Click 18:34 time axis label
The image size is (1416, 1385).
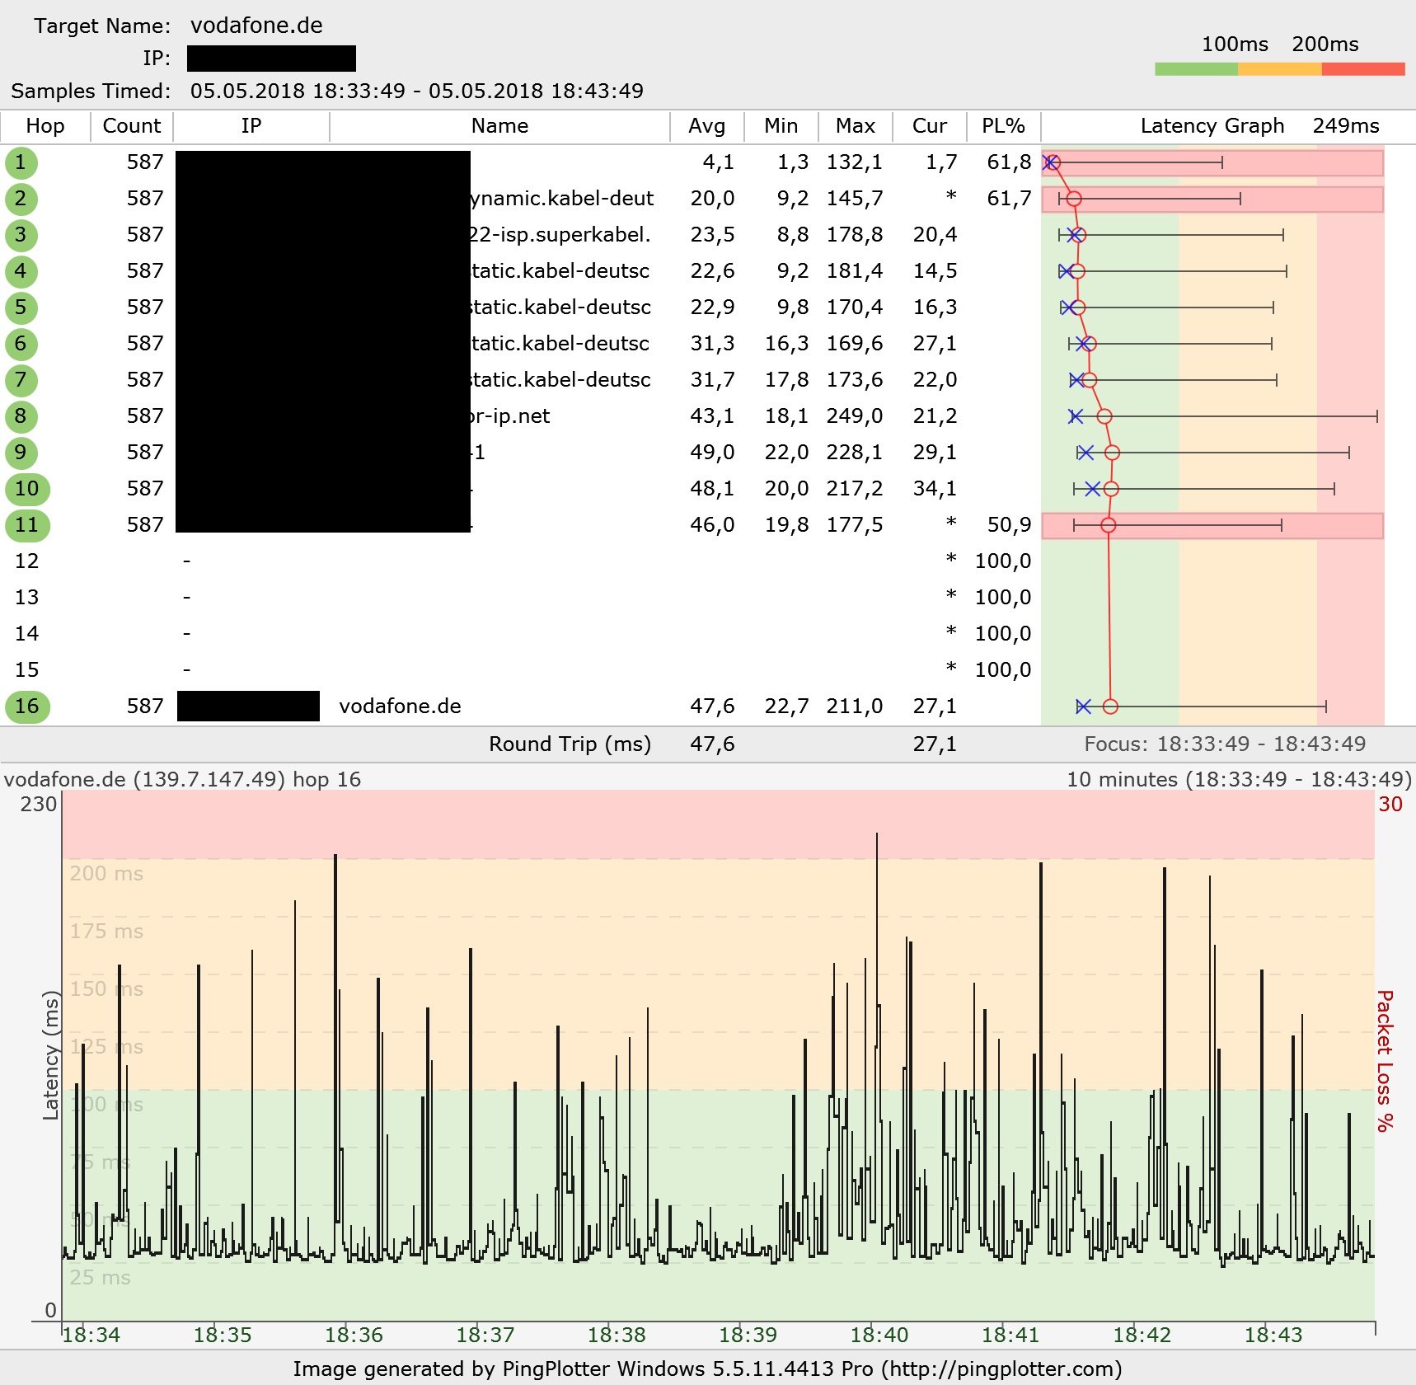point(91,1336)
